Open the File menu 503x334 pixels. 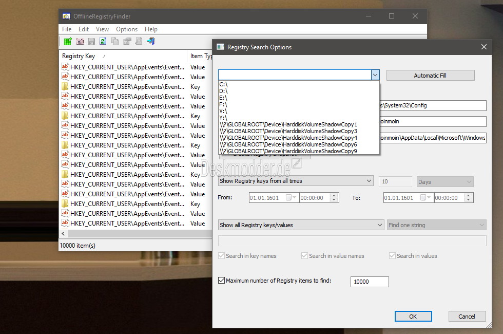[67, 29]
